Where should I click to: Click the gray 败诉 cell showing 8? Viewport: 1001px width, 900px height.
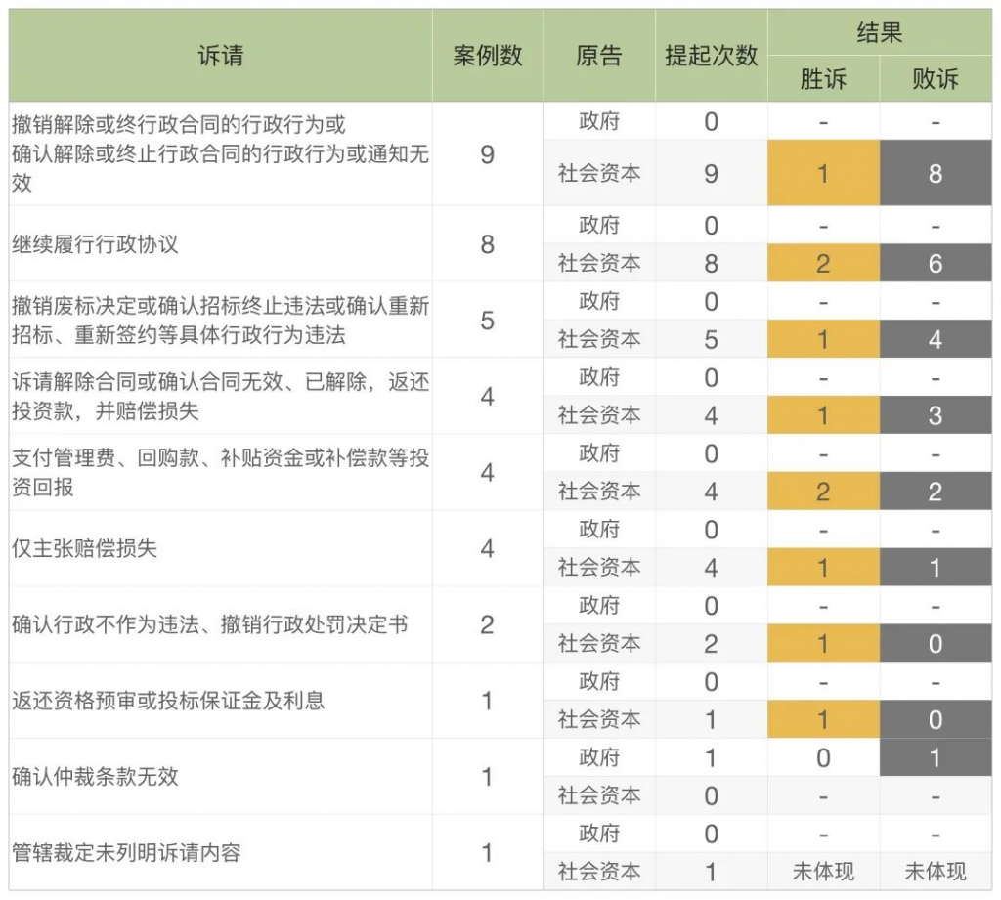pyautogui.click(x=936, y=173)
